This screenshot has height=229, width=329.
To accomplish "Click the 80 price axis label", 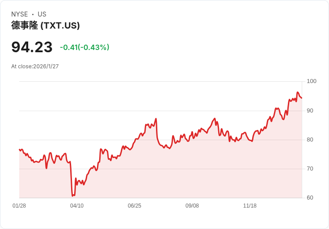I will (310, 140).
